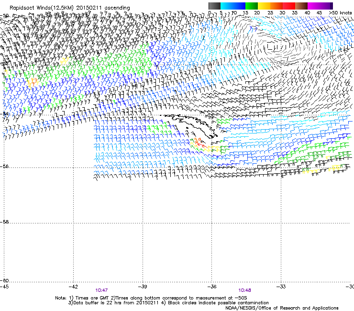
Task: Click the legend label '25'
Action: click(x=270, y=13)
